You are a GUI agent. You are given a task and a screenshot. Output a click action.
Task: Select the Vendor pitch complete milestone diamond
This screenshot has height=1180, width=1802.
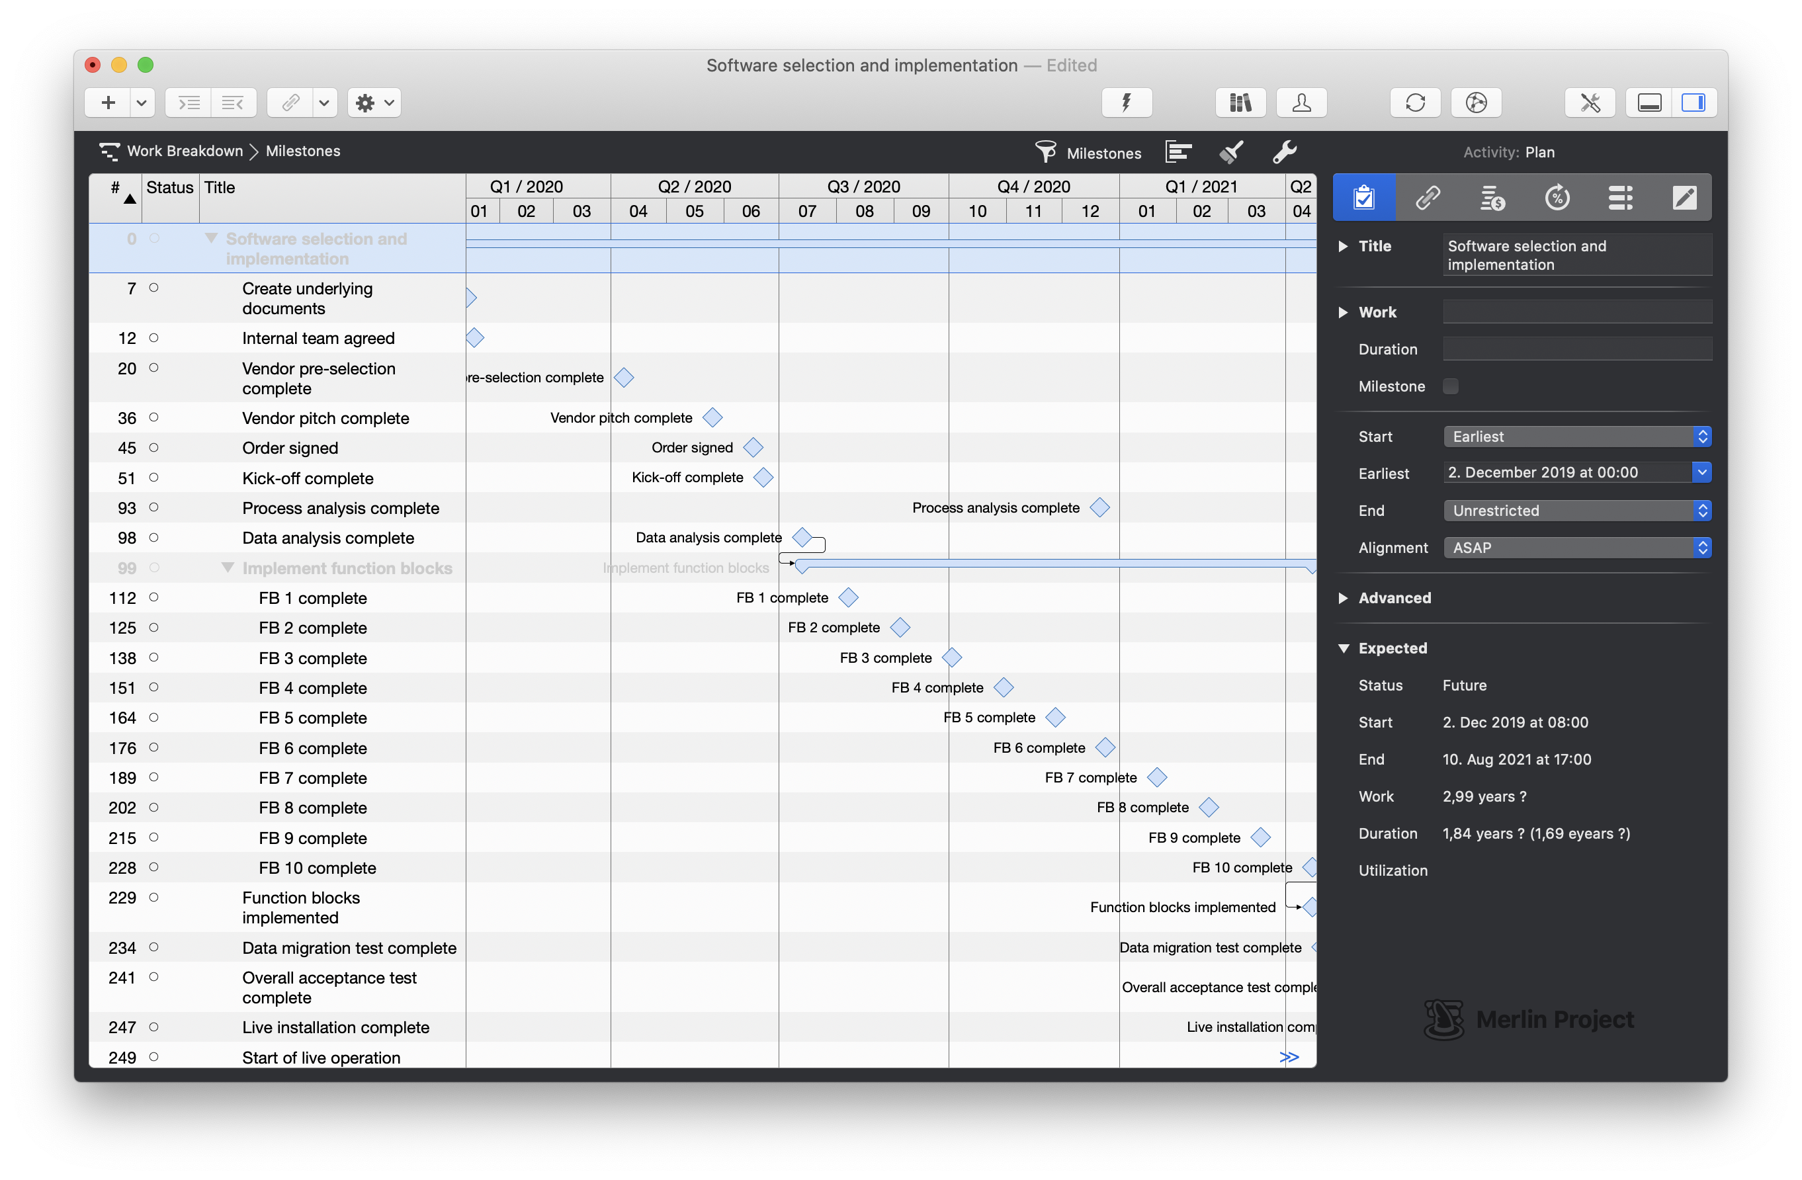pos(712,418)
